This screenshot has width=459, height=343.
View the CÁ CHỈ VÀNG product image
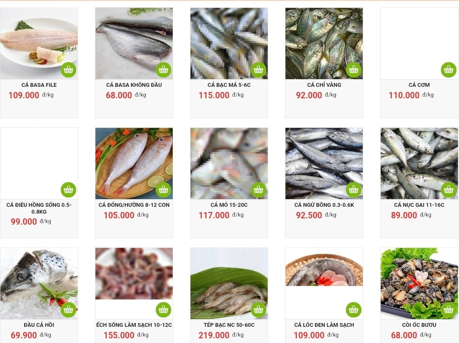[324, 43]
